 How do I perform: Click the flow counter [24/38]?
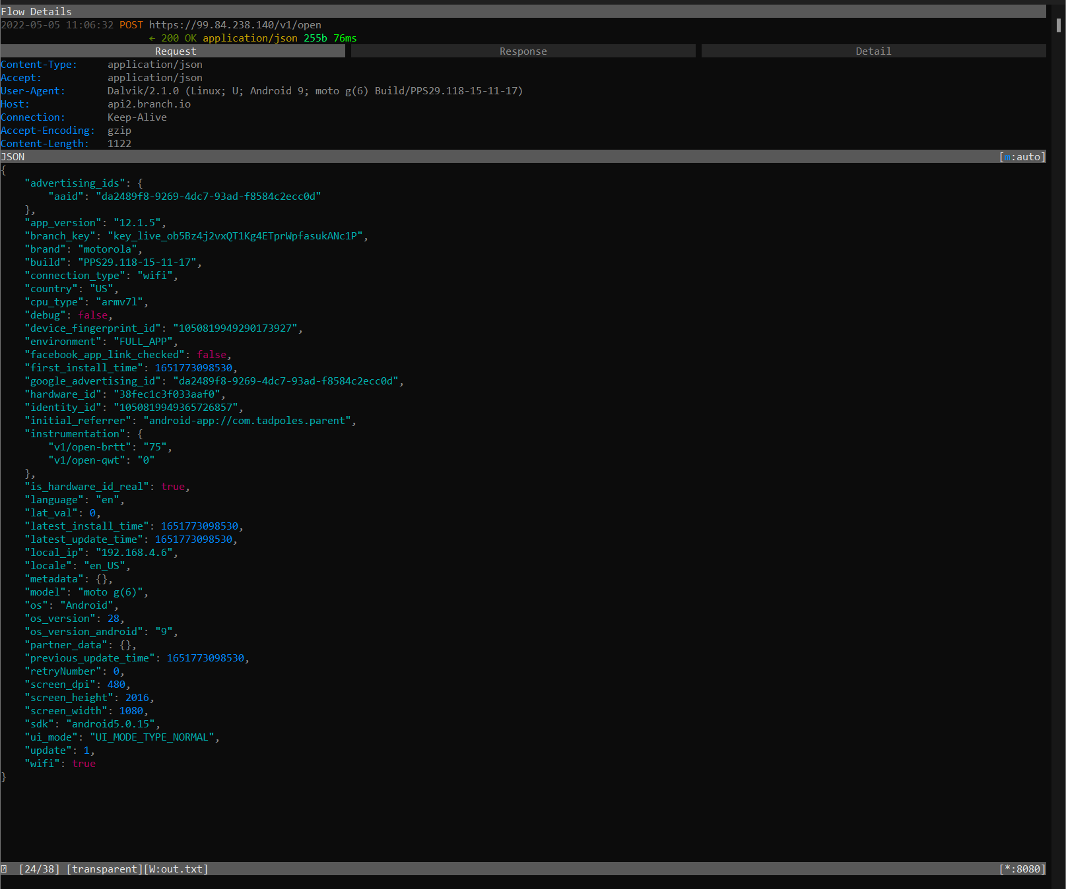(38, 869)
